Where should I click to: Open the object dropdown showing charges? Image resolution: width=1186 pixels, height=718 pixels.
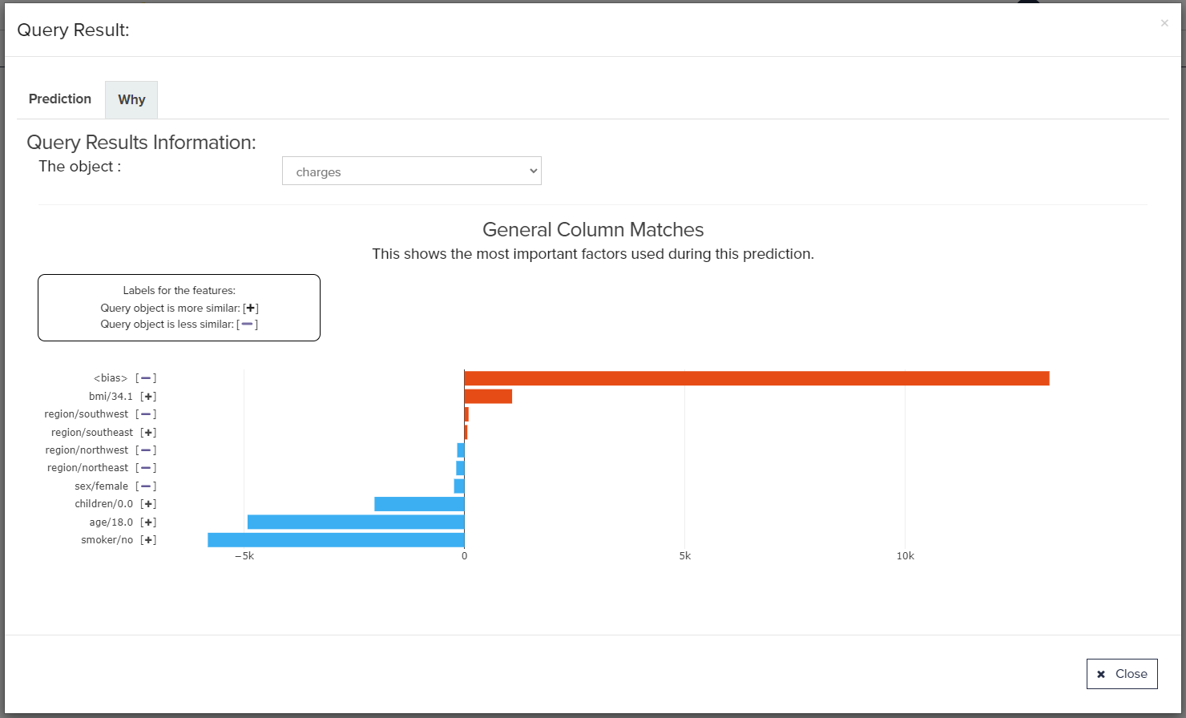pyautogui.click(x=411, y=171)
